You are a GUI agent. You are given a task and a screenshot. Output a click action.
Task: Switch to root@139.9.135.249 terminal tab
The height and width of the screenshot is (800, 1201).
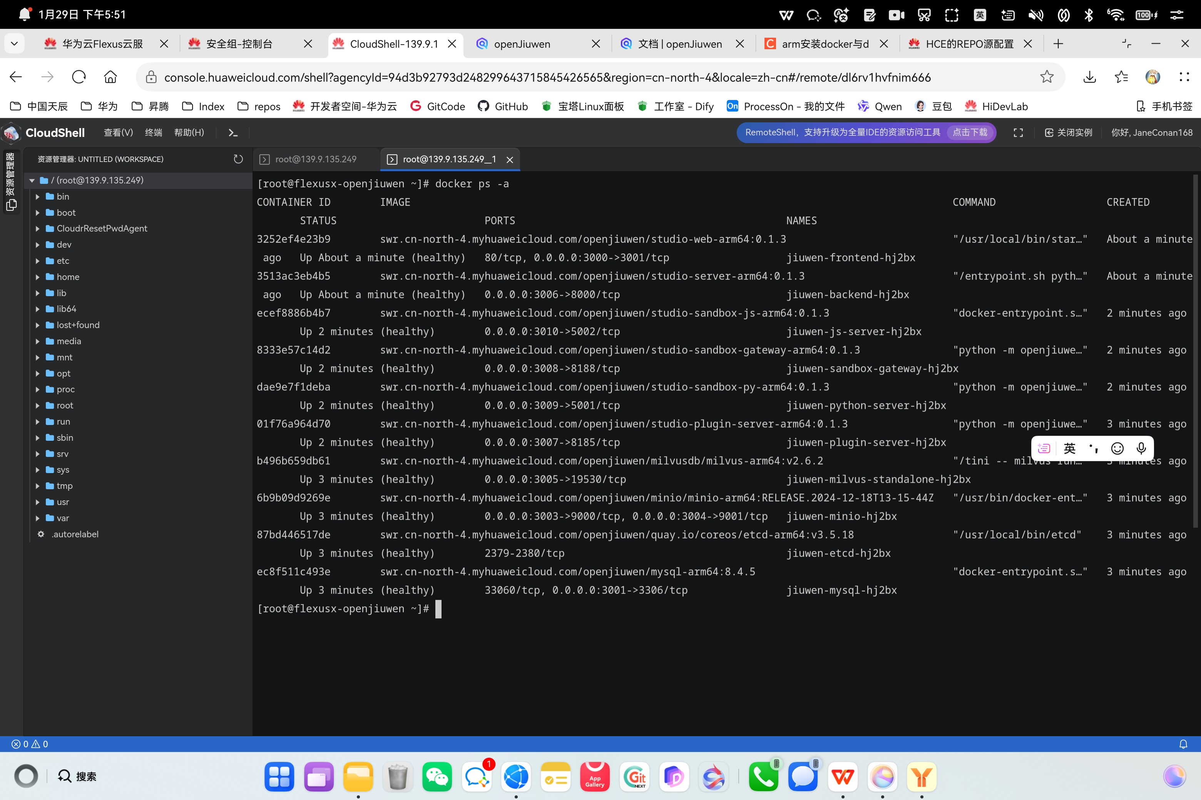tap(316, 159)
